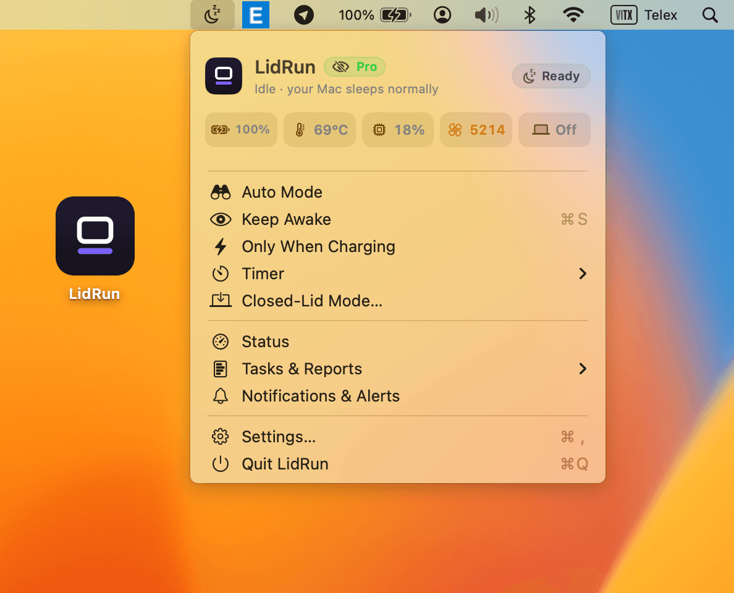Click 'Idle · your Mac sleeps normally' text

click(x=347, y=90)
